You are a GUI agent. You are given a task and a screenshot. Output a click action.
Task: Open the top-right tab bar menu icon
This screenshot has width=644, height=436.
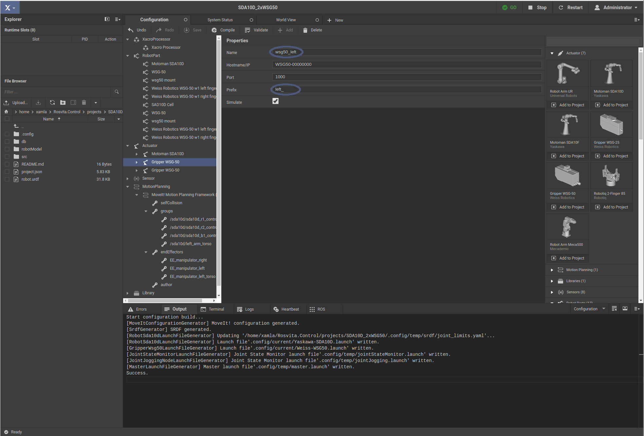coord(637,20)
